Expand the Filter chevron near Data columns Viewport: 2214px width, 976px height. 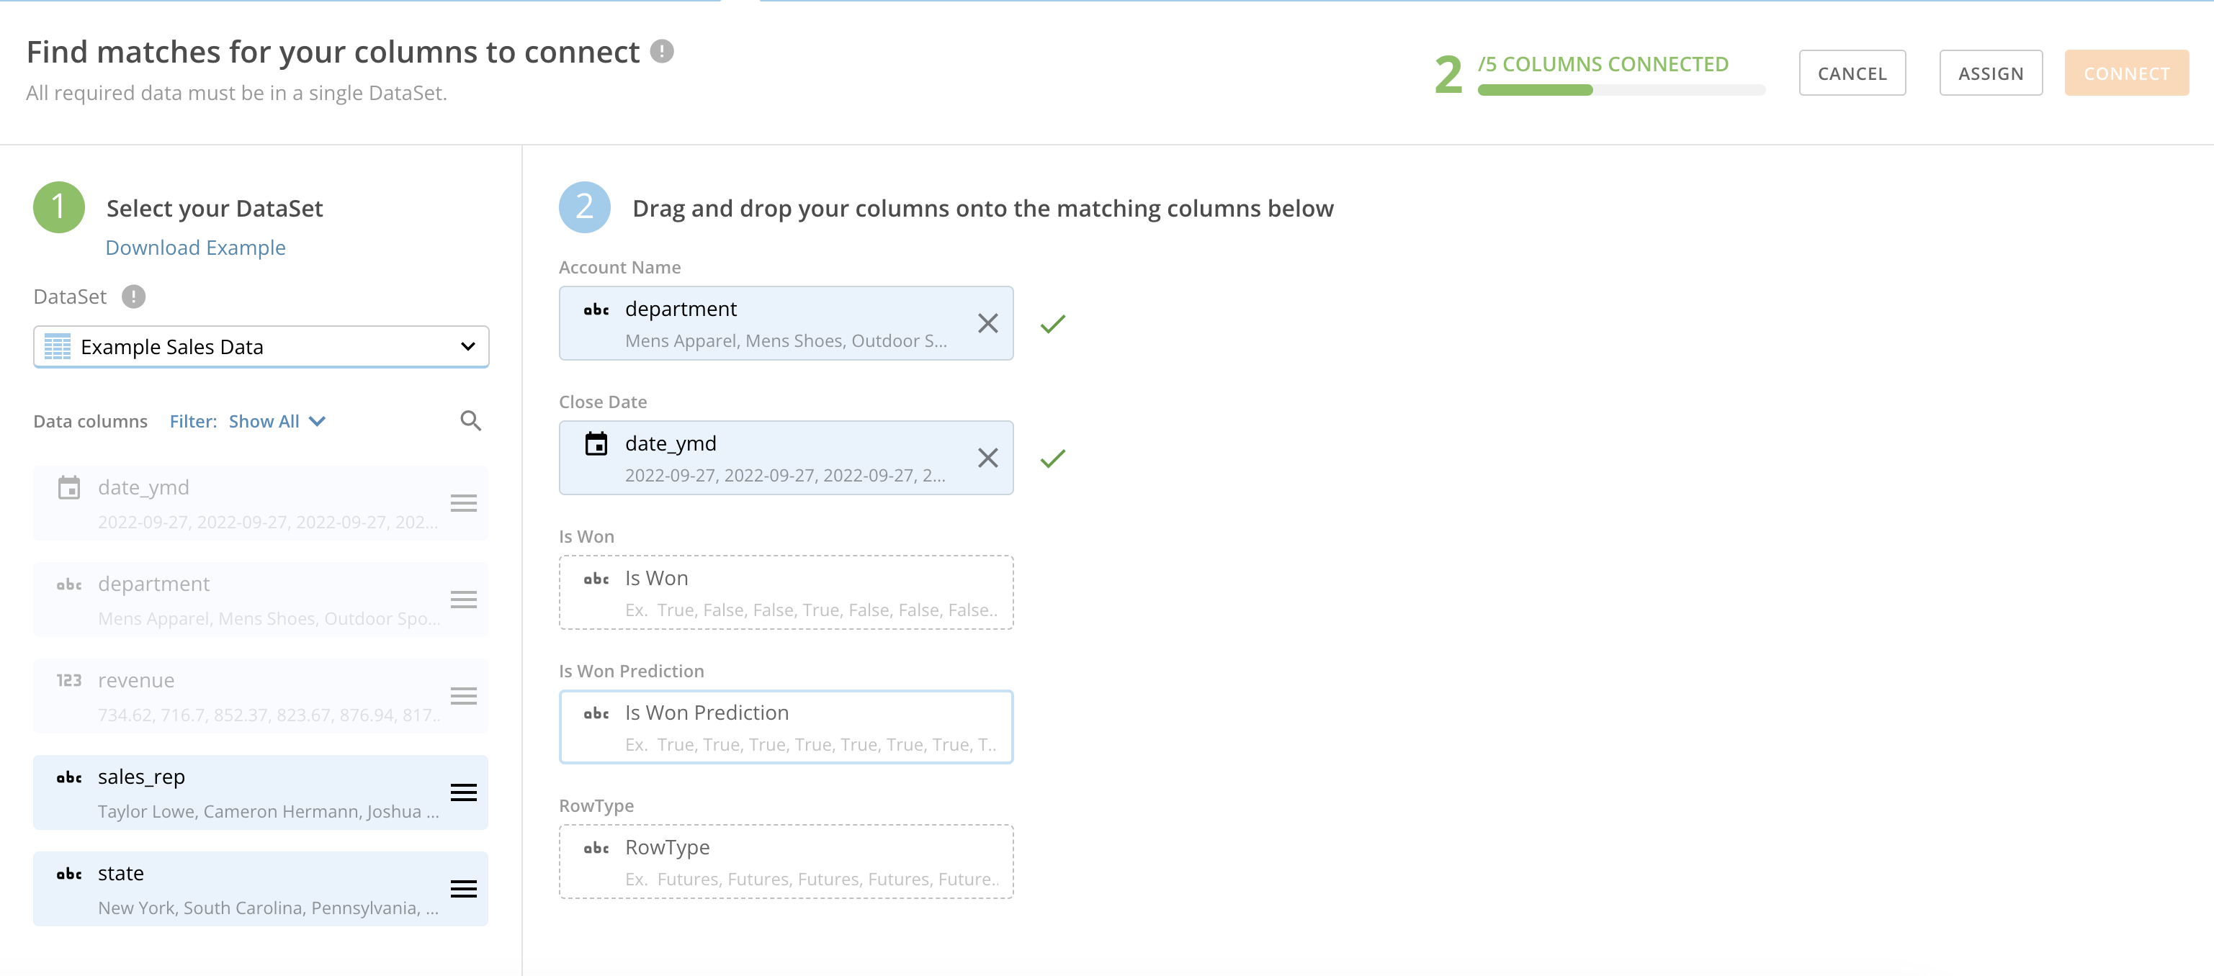point(317,421)
